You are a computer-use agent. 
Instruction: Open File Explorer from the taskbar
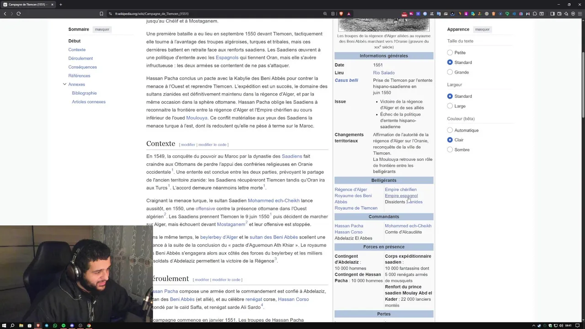coord(21,325)
